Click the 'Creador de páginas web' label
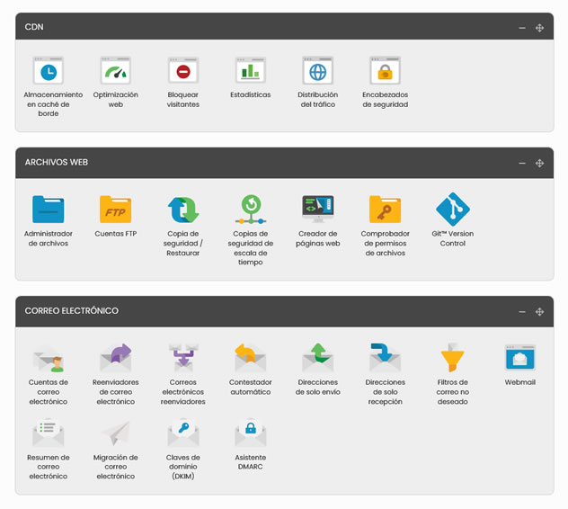Viewport: 568px width, 509px height. point(317,238)
